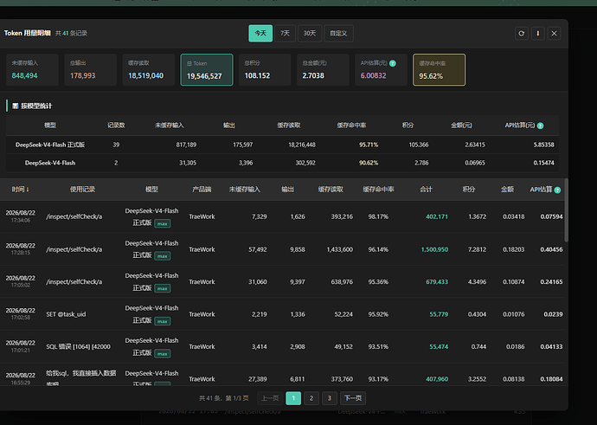Switch the range to 7天
The height and width of the screenshot is (425, 597).
click(x=285, y=34)
